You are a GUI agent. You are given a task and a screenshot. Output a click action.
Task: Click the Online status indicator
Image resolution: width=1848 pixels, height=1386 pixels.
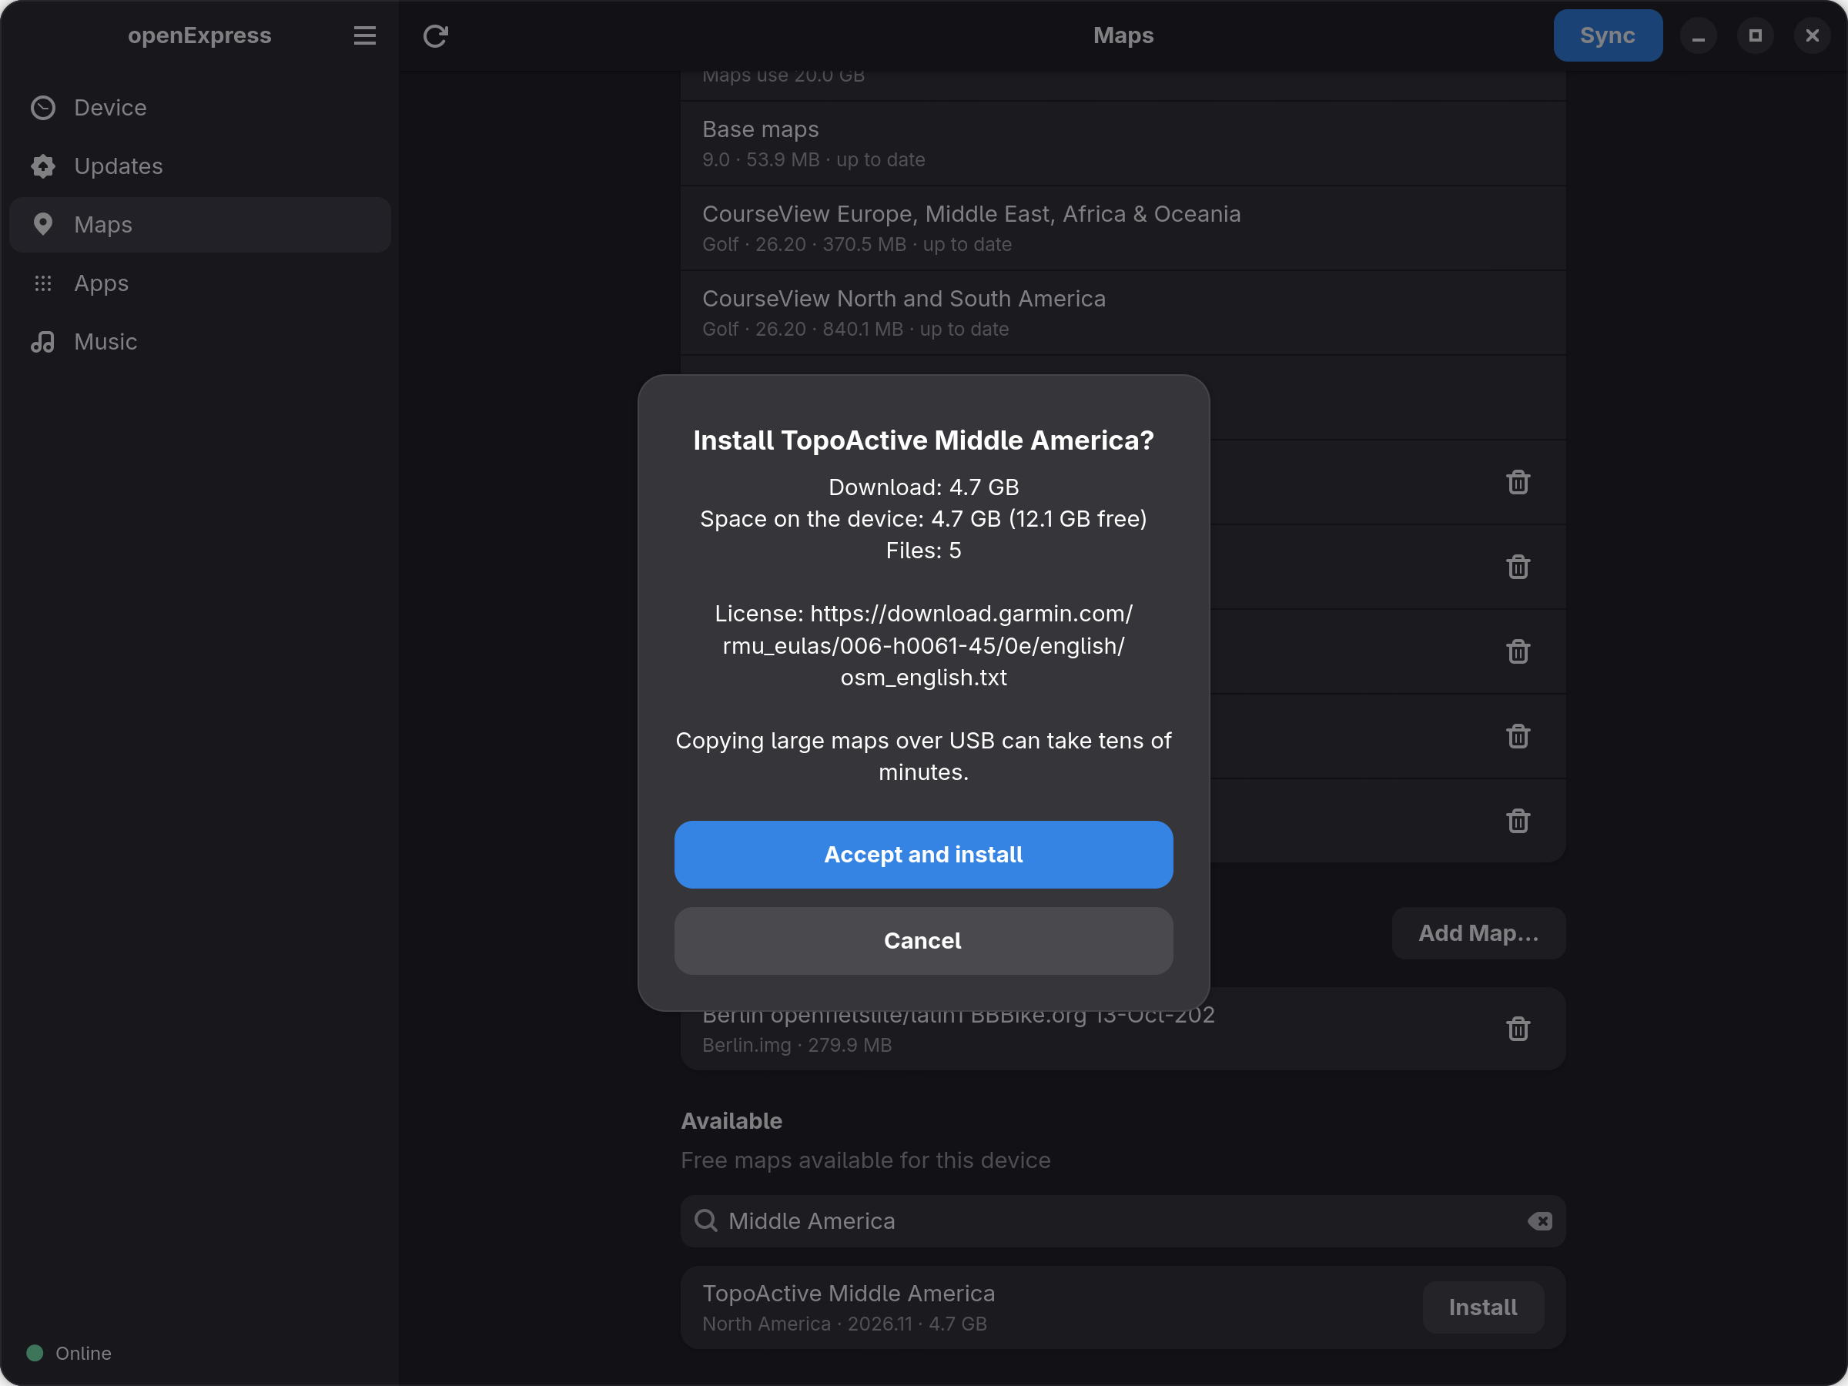(x=69, y=1353)
